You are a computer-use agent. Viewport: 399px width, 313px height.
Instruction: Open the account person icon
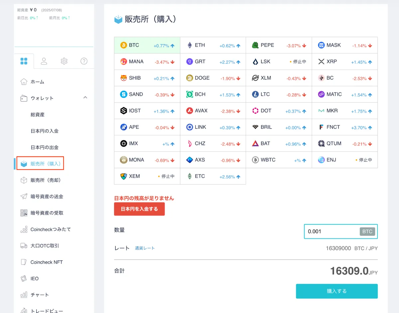tap(44, 61)
